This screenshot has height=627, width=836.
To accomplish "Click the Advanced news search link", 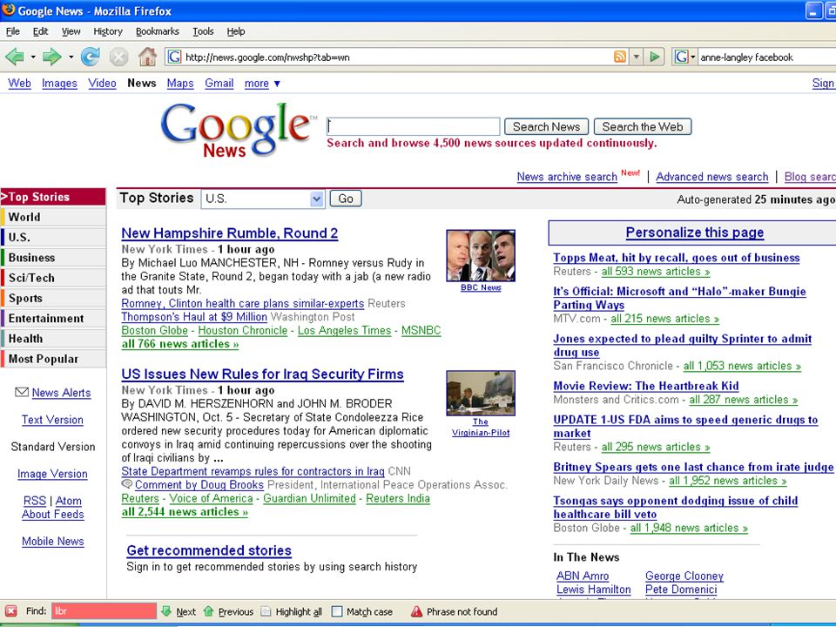I will 711,177.
